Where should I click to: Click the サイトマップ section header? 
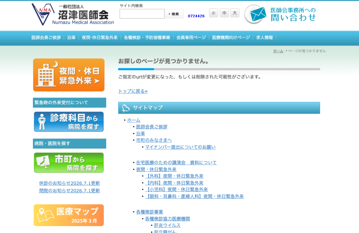coord(219,108)
